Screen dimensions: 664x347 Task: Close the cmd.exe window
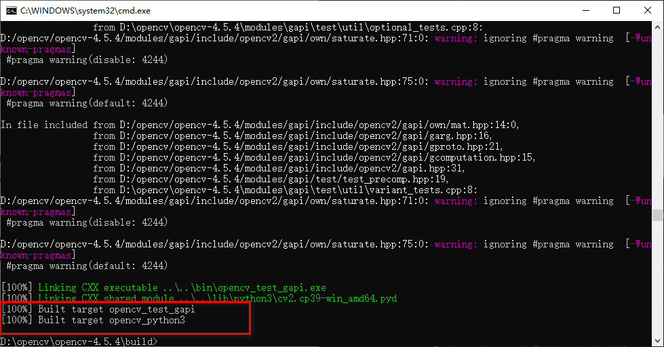point(648,11)
